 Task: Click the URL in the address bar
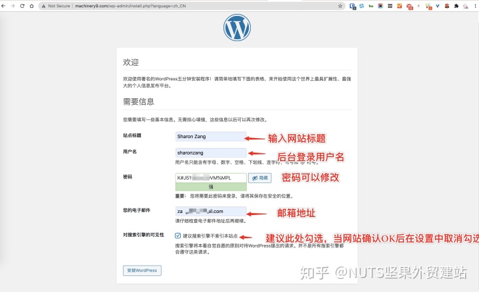click(130, 6)
